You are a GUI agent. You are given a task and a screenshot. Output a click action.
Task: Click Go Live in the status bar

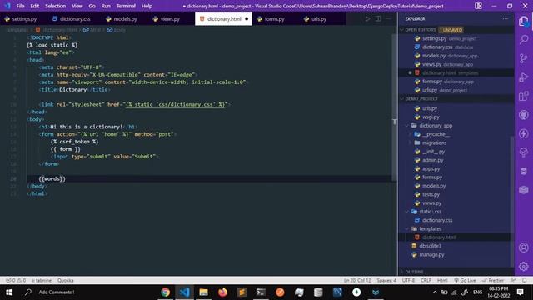click(x=465, y=280)
